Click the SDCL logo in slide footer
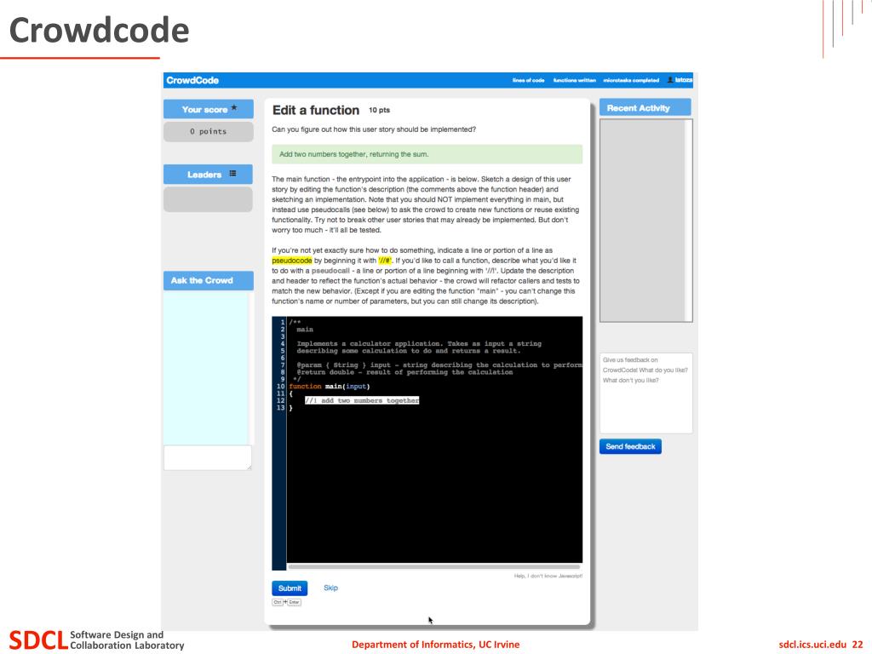The width and height of the screenshot is (872, 654). pos(37,640)
